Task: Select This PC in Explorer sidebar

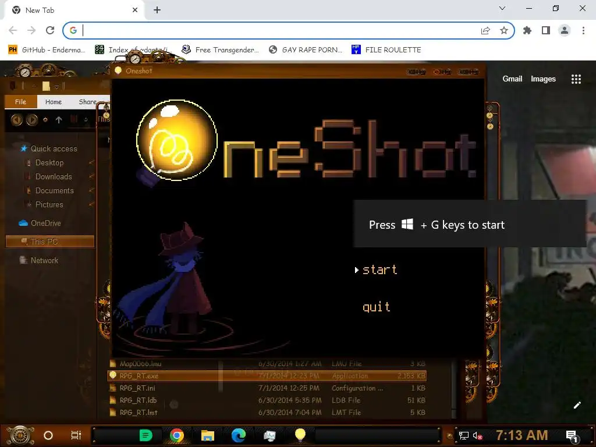Action: click(x=50, y=242)
